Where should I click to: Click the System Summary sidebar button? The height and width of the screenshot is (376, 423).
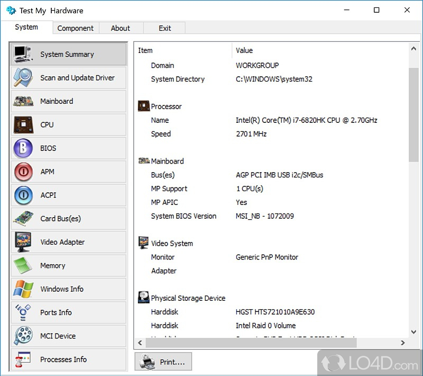(69, 54)
